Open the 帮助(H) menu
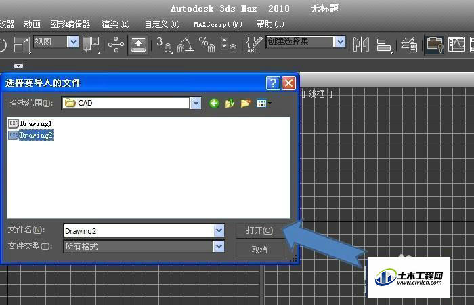The image size is (474, 305). click(270, 24)
